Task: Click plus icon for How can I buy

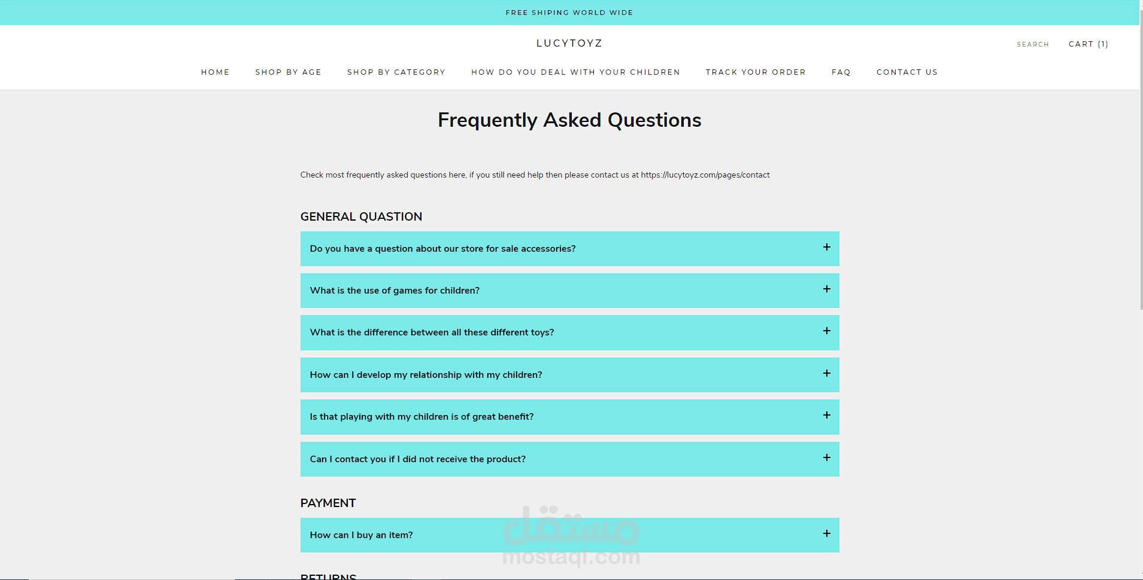Action: (x=826, y=534)
